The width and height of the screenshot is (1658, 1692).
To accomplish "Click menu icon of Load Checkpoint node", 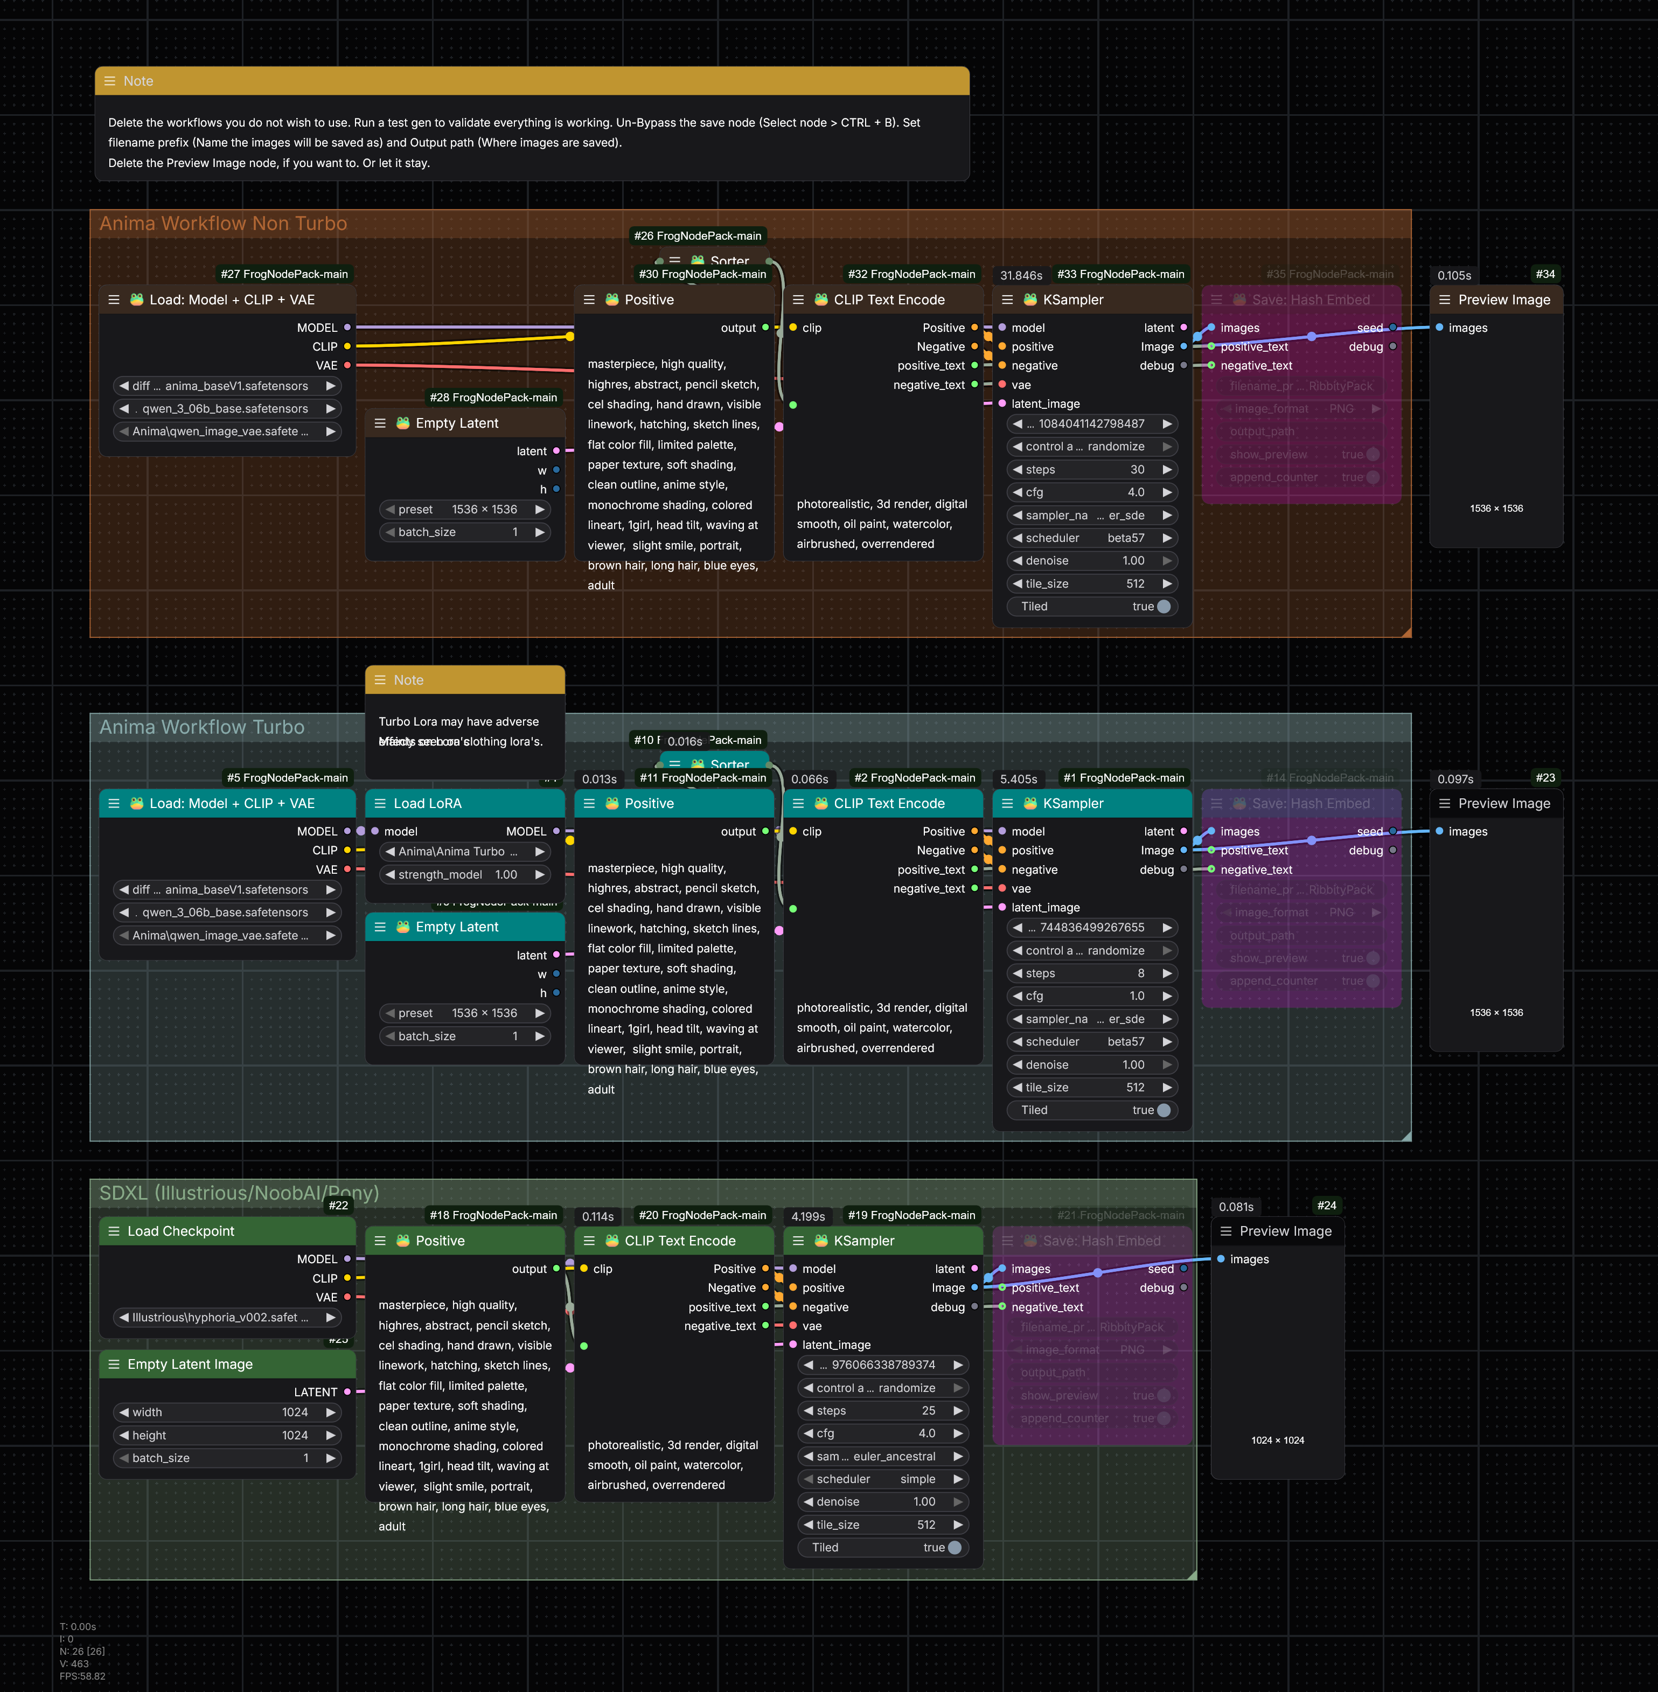I will 114,1231.
